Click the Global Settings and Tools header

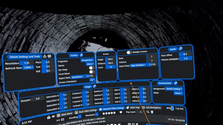pyautogui.click(x=25, y=57)
